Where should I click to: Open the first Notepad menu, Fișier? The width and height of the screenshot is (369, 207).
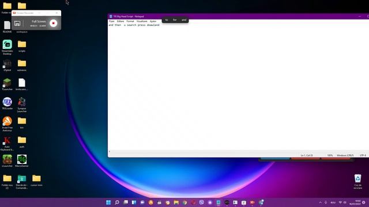click(112, 21)
